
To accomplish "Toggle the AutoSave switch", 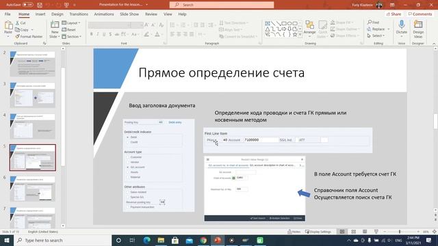I will coord(27,5).
